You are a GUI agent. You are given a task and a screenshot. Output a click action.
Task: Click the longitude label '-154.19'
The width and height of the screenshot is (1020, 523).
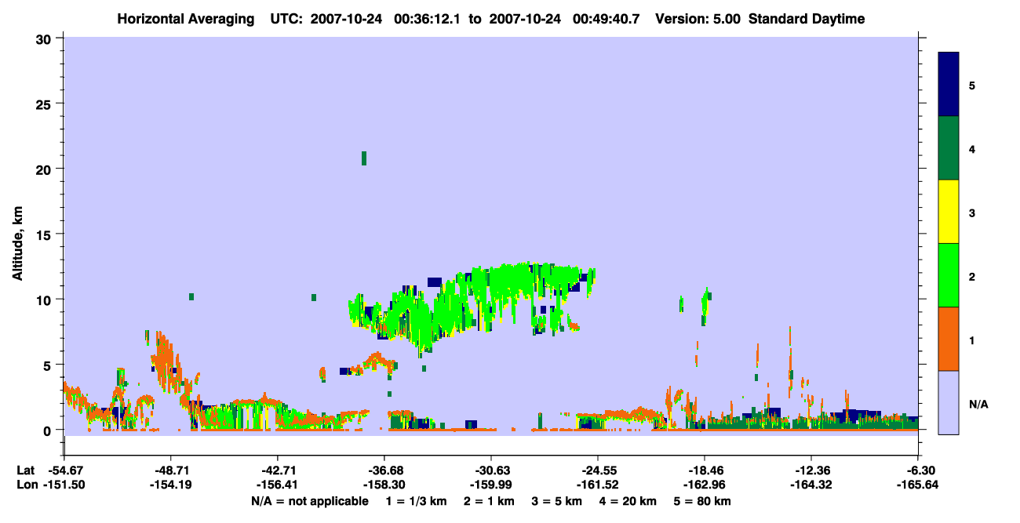coord(171,485)
